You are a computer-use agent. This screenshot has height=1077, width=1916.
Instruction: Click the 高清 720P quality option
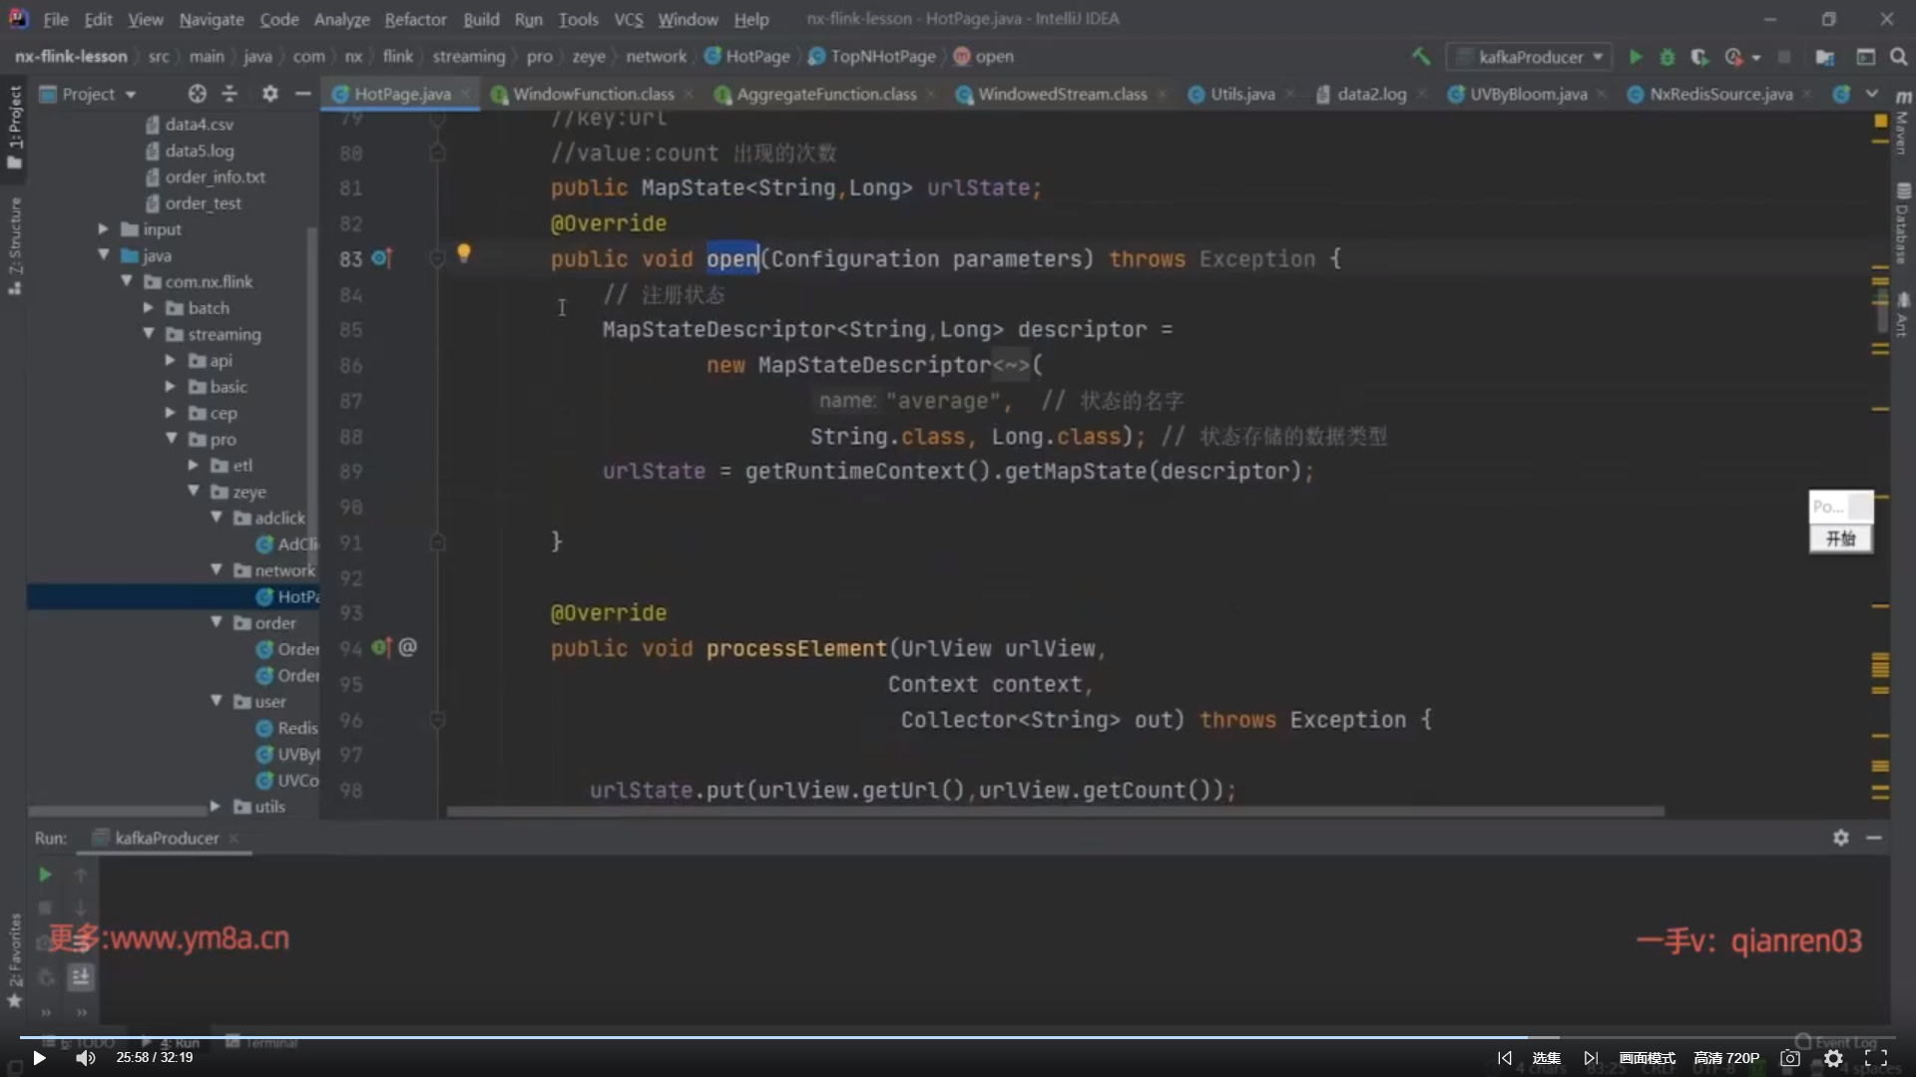coord(1725,1058)
